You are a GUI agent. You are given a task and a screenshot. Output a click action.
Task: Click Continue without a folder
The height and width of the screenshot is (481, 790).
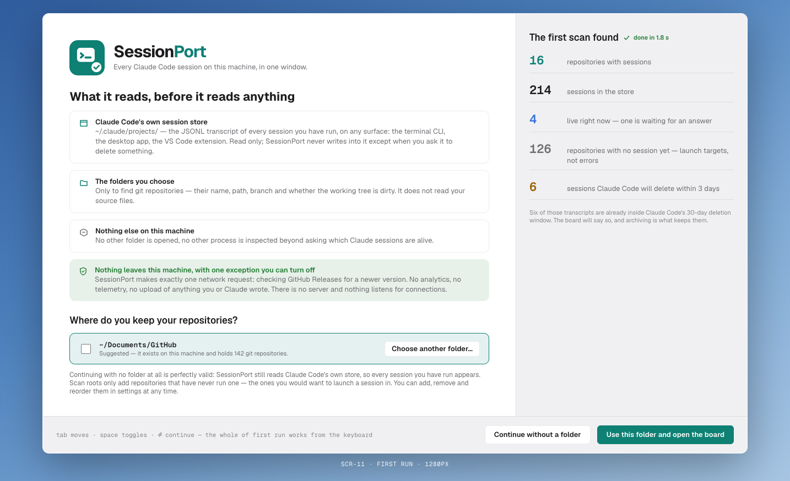tap(537, 435)
